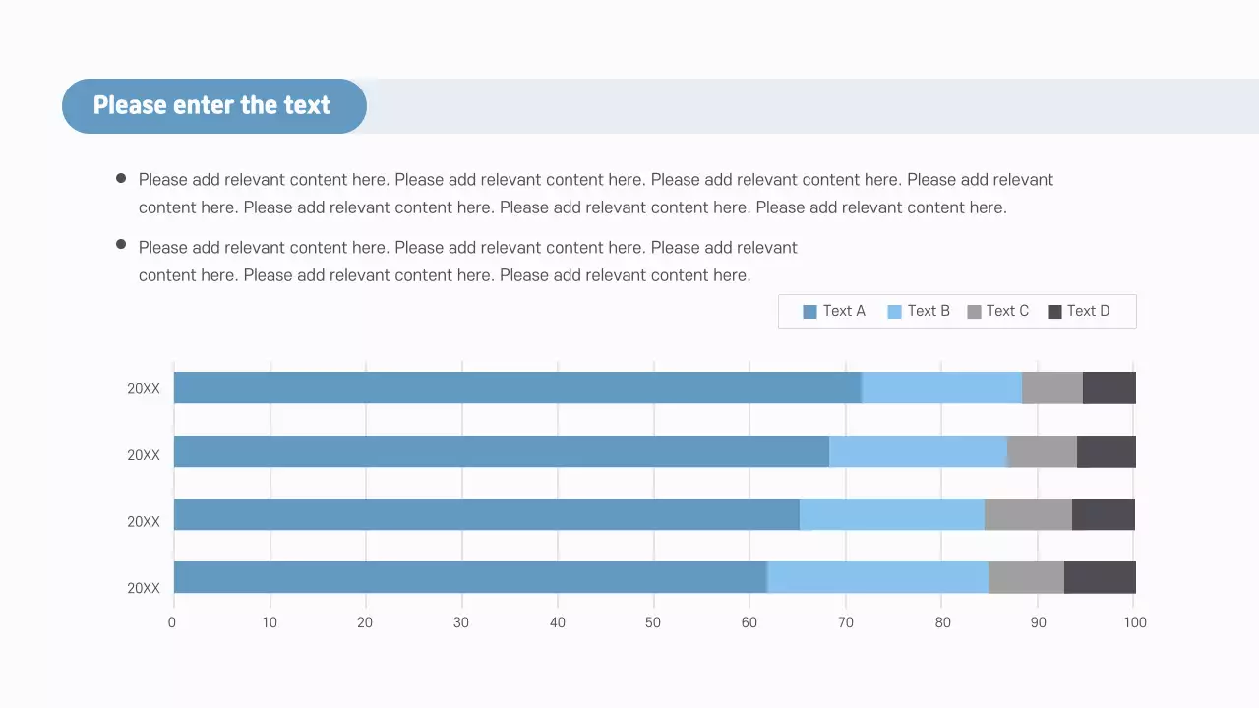1259x708 pixels.
Task: Click the bottom bar's dark gray segment
Action: 1100,577
